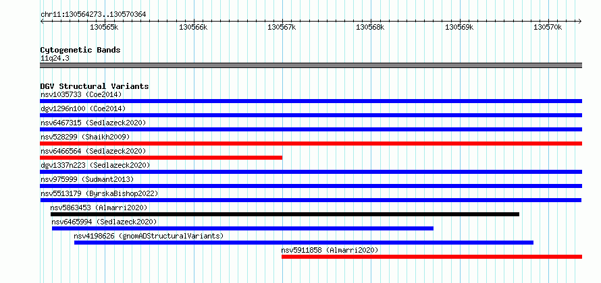
Task: Select the blue bar under nsv1035733
Action: 311,101
